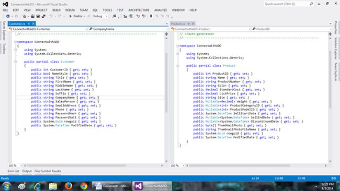The width and height of the screenshot is (340, 191).
Task: Open the ARCHITECTURE menu
Action: 139,10
